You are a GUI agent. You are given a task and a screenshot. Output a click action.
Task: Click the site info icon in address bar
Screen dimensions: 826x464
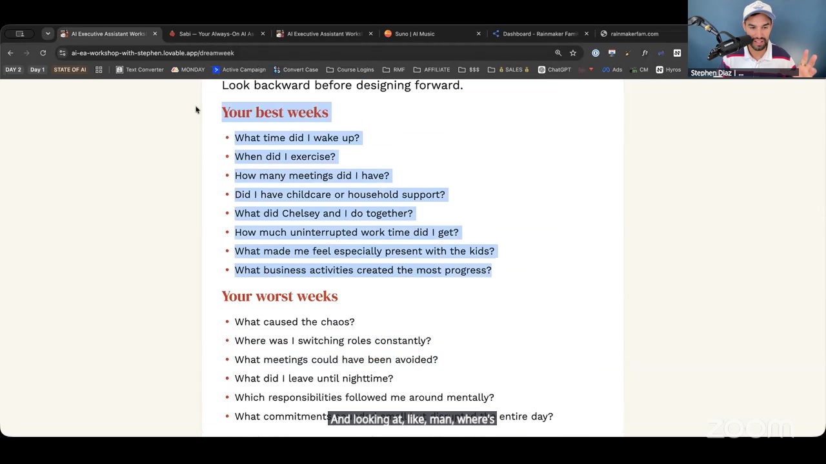[62, 53]
